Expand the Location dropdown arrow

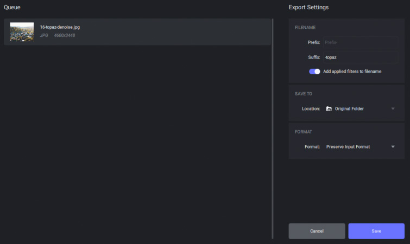point(393,109)
